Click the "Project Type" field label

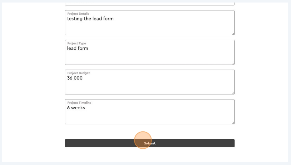tap(77, 43)
